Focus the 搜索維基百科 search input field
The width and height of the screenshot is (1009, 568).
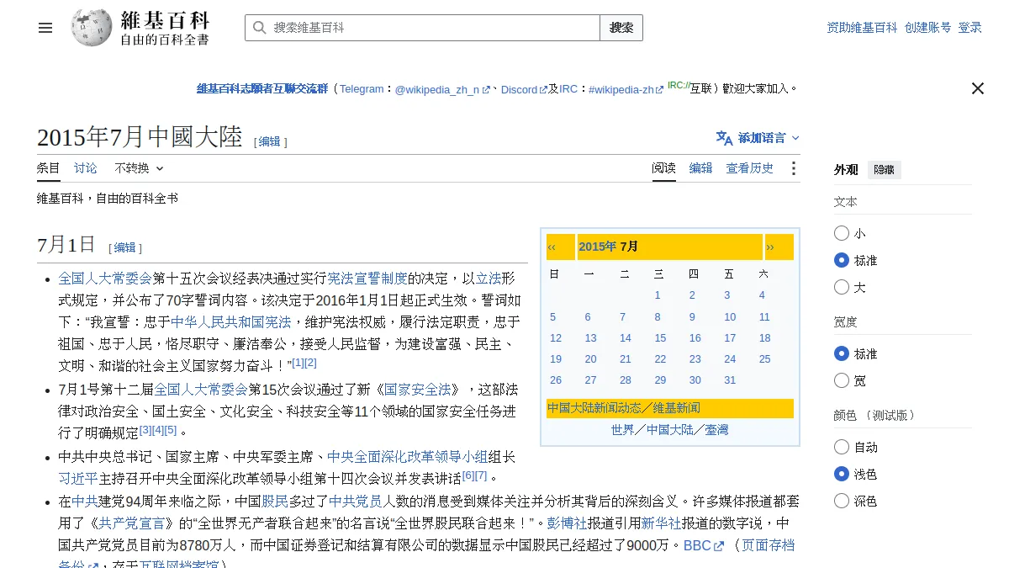[x=433, y=28]
